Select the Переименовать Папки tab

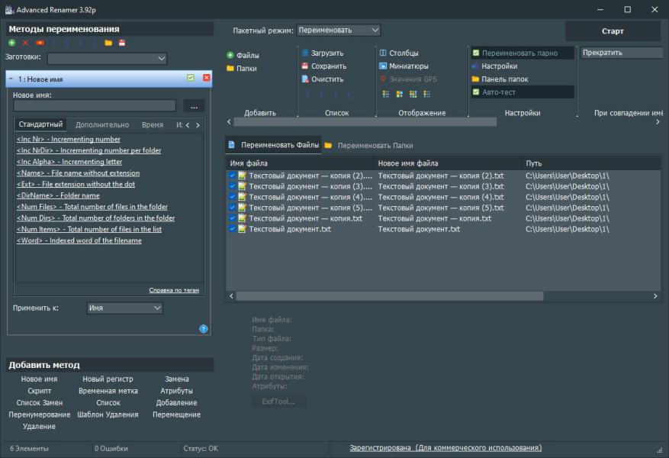pos(369,146)
